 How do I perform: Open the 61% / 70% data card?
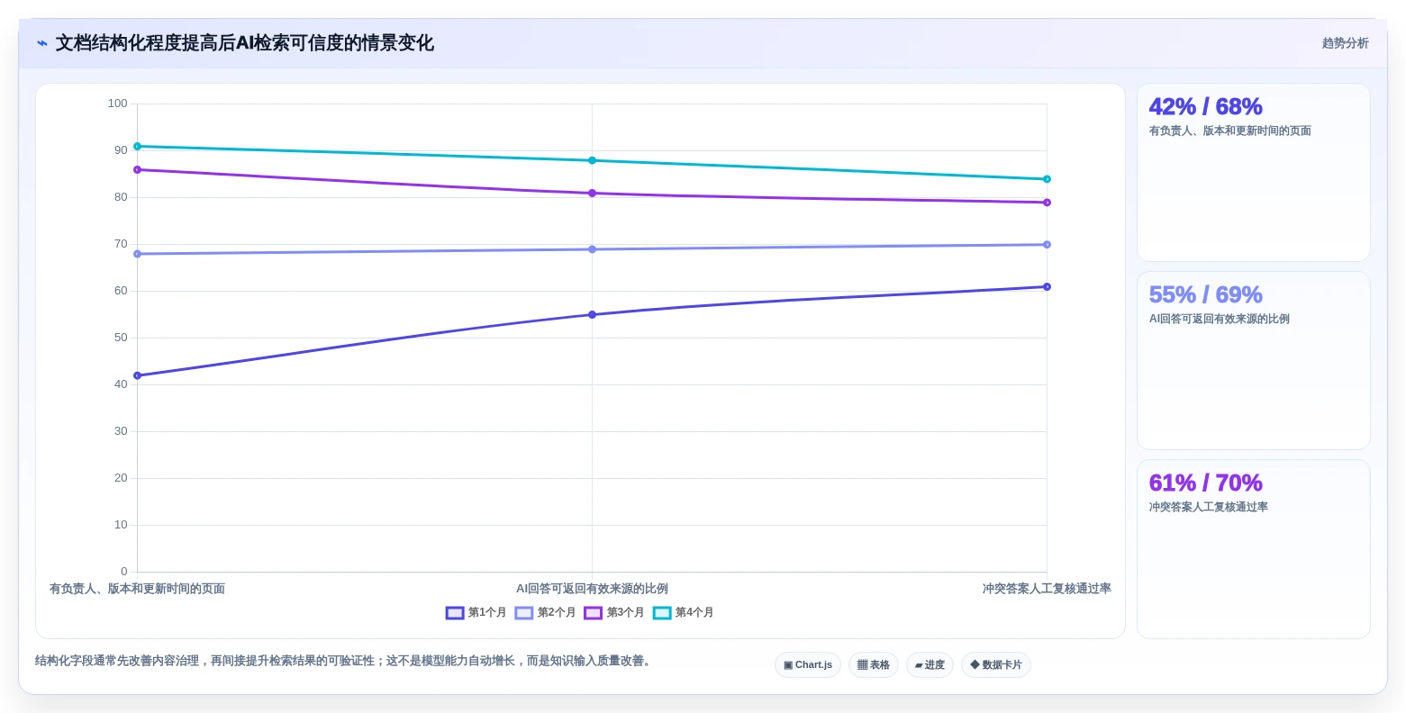point(1254,549)
